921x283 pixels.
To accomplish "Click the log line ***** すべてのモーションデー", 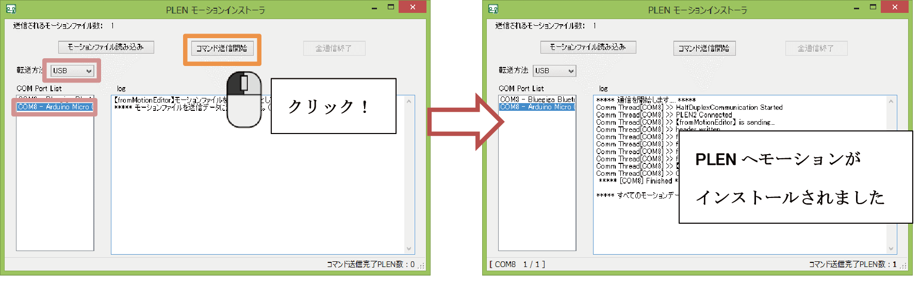I will [637, 195].
